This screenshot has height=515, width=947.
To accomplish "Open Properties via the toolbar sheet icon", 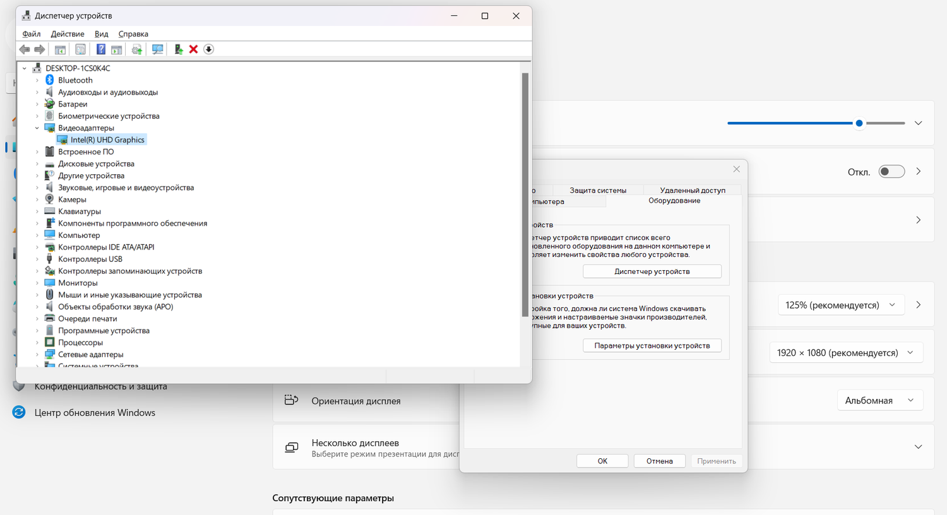I will (x=80, y=49).
